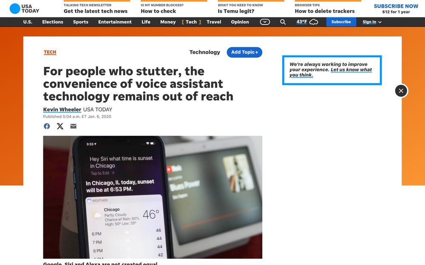Click 'Let us know what you think' link
This screenshot has height=265, width=425.
331,72
